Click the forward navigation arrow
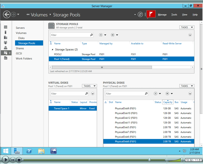 pyautogui.click(x=13, y=14)
